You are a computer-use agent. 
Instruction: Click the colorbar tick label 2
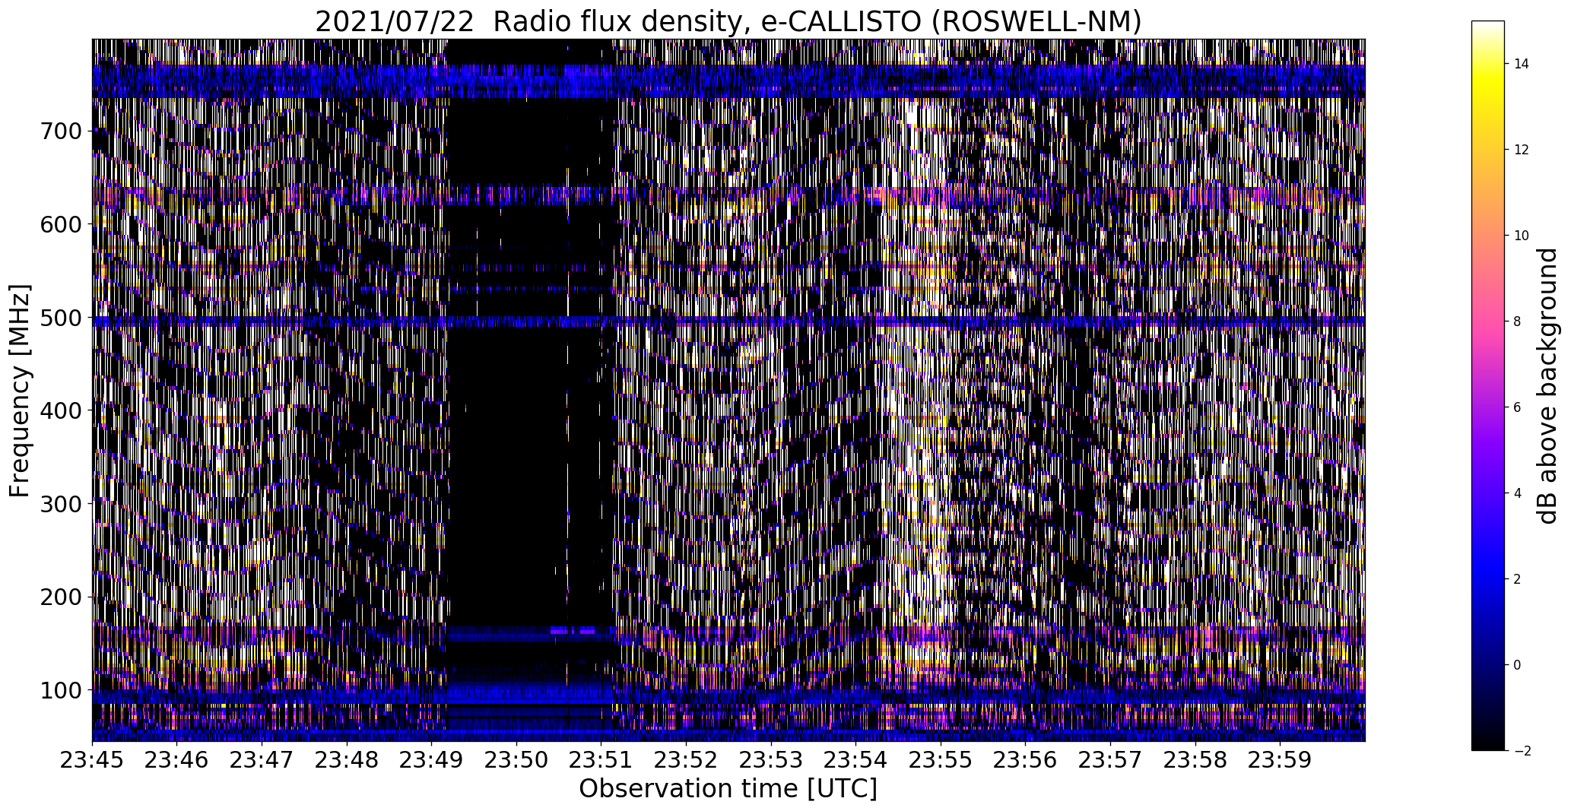tap(1518, 579)
